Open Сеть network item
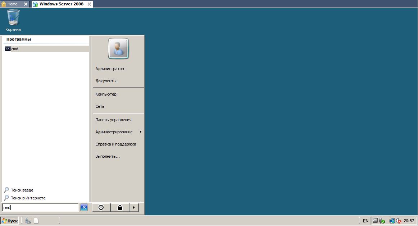Viewport: 418px width, 226px height. [x=100, y=106]
